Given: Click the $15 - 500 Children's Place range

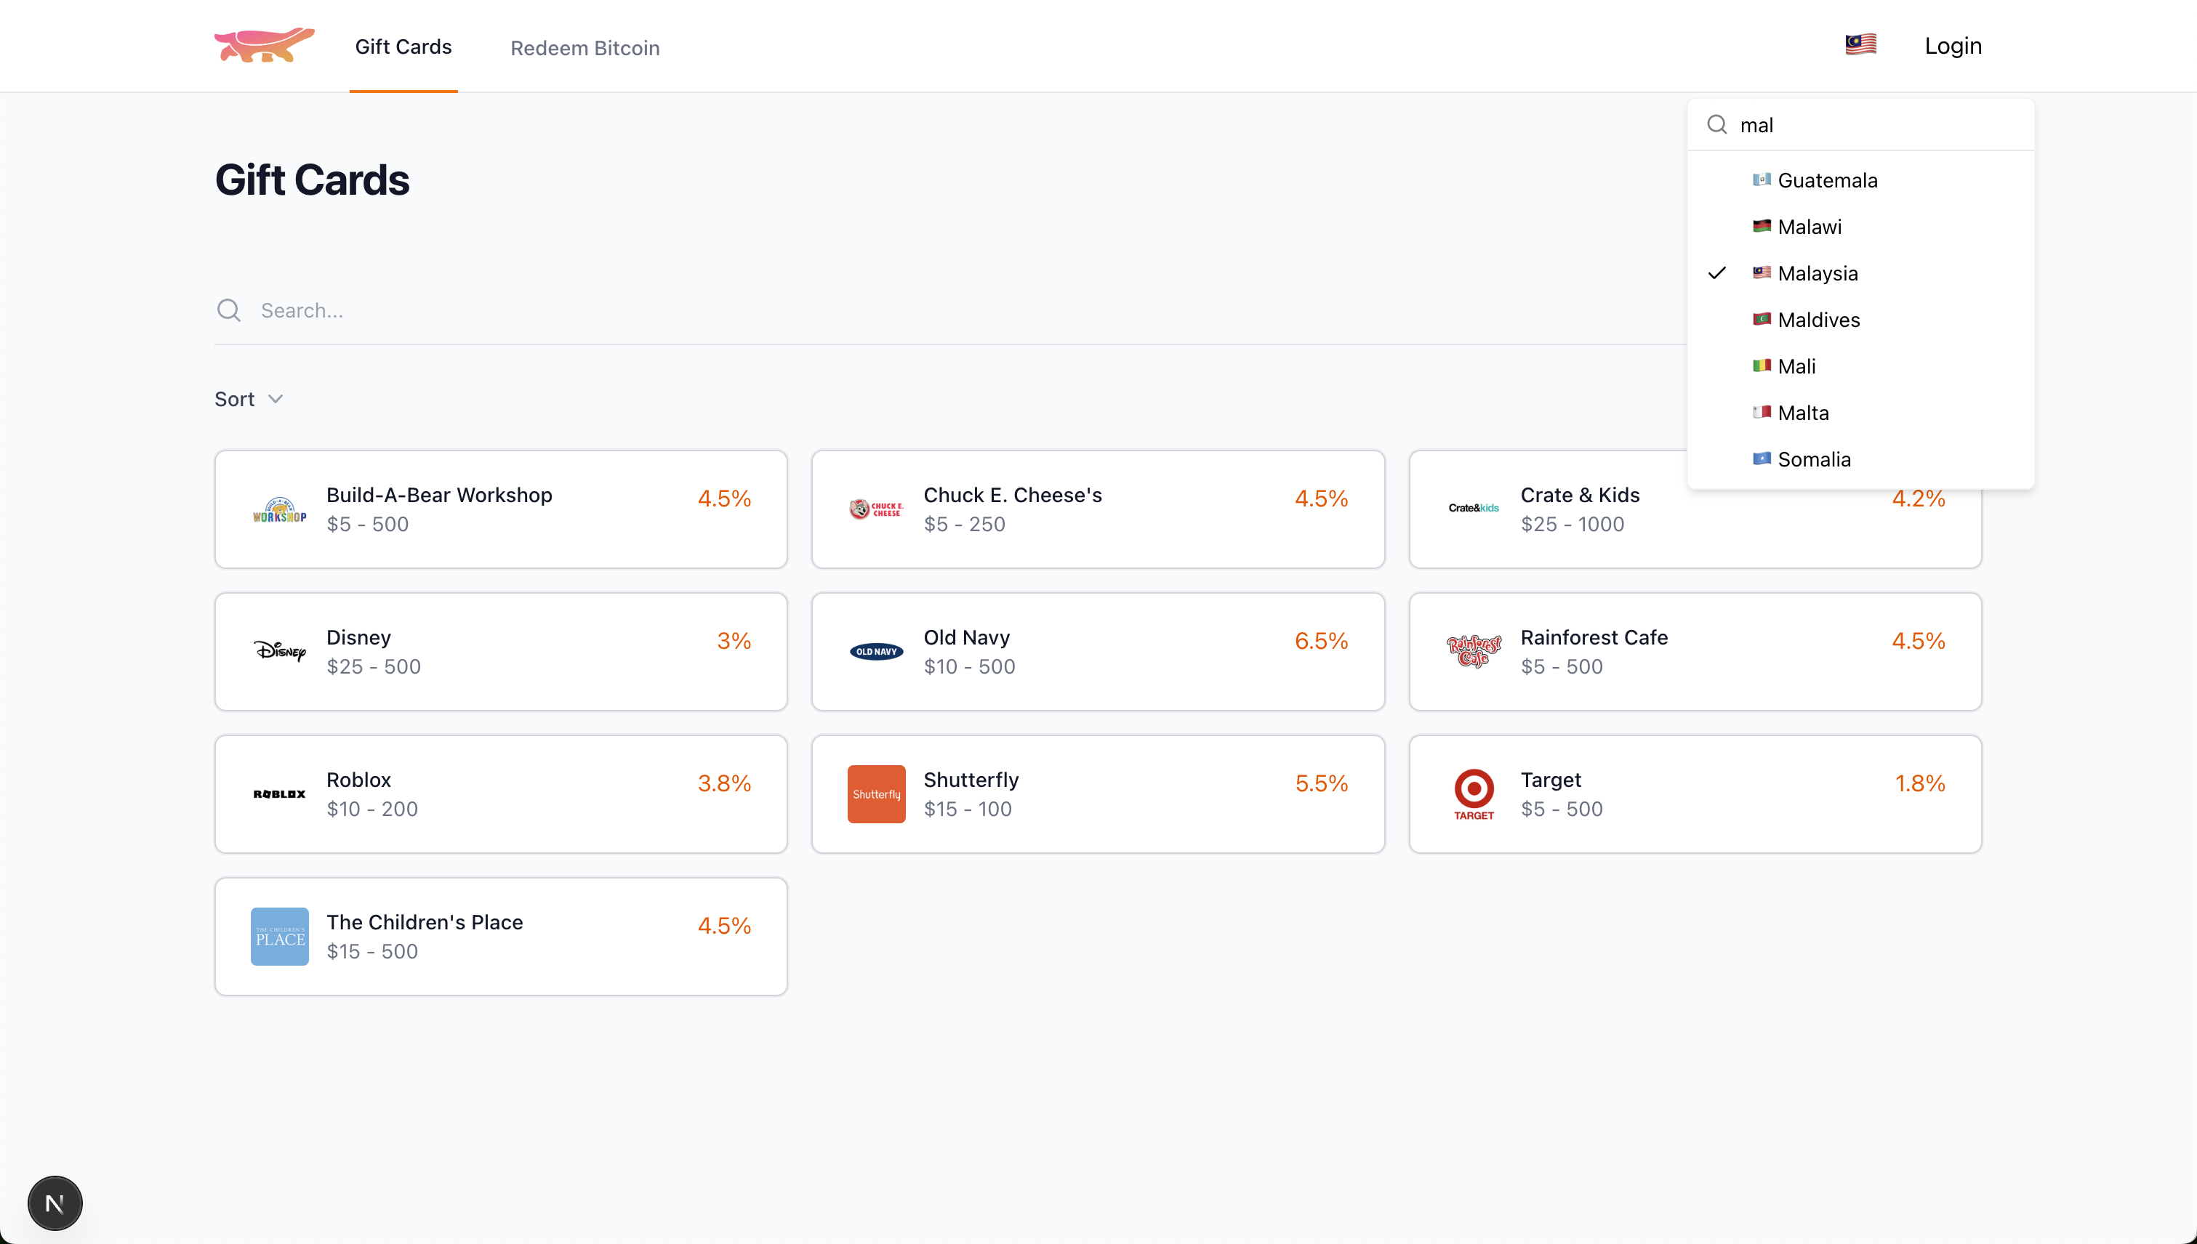Looking at the screenshot, I should [372, 952].
